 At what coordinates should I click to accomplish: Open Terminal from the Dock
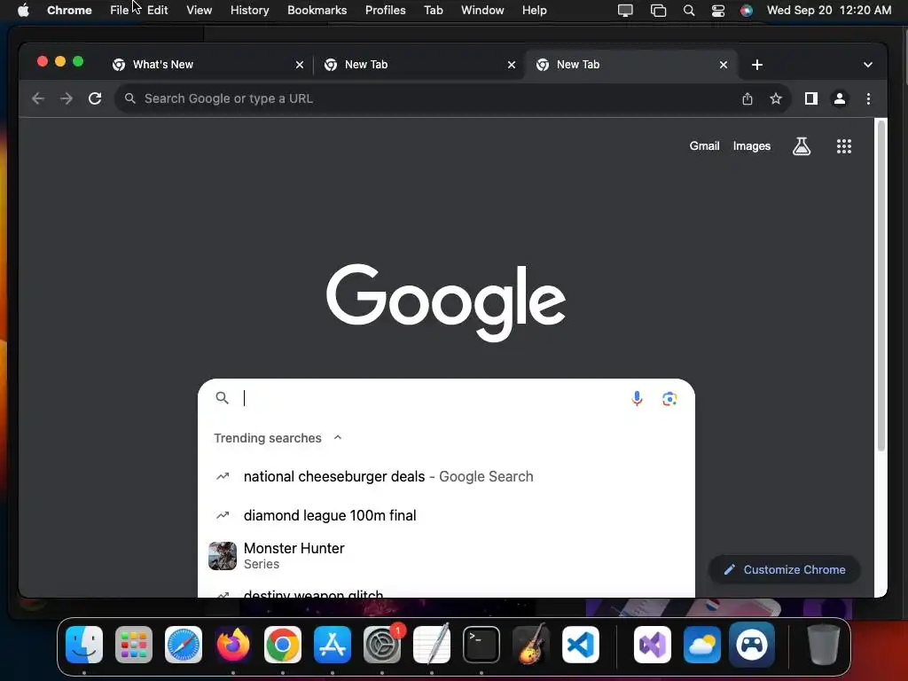pyautogui.click(x=481, y=645)
